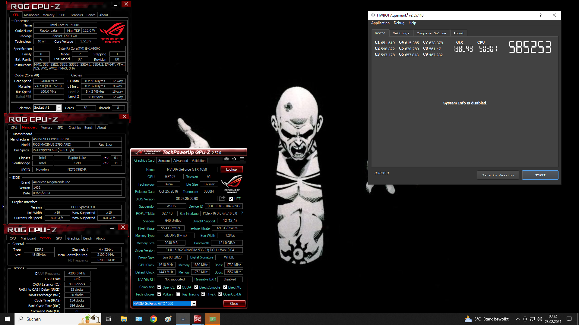The width and height of the screenshot is (579, 325).
Task: Switch to the Settings tab in Aquamark
Action: coord(401,33)
